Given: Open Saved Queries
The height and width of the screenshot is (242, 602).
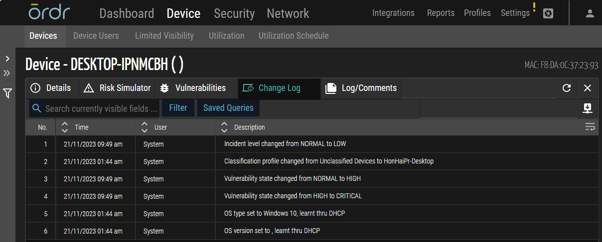Looking at the screenshot, I should click(228, 108).
